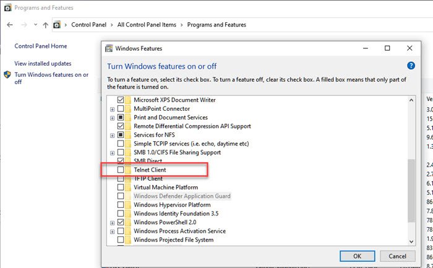
Task: Expand the Services for NFS tree node
Action: coord(112,135)
